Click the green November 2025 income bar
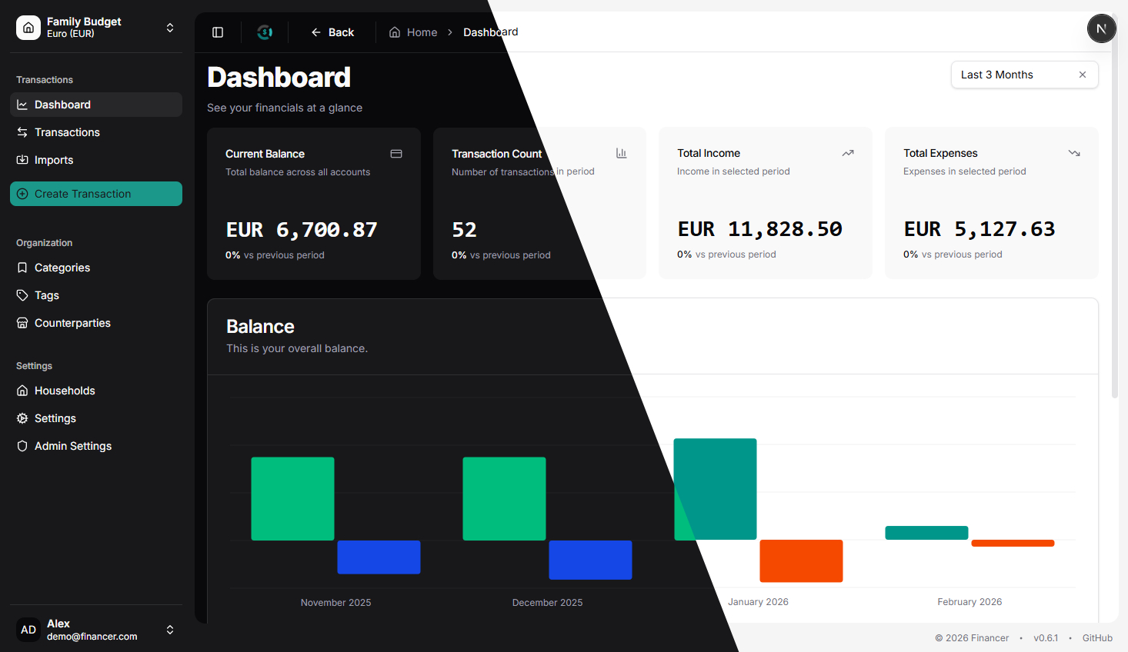This screenshot has width=1128, height=652. point(292,498)
